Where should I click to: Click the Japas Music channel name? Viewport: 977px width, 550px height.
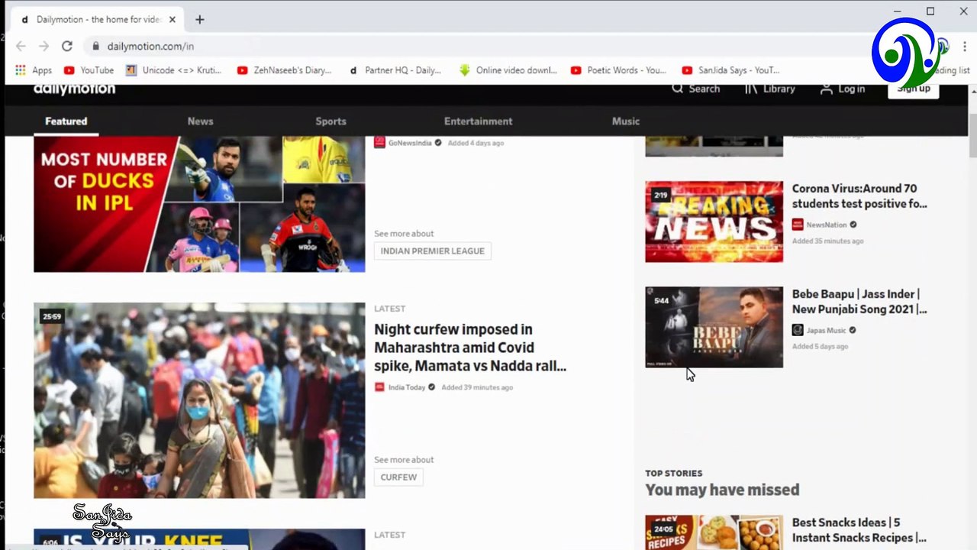tap(827, 330)
